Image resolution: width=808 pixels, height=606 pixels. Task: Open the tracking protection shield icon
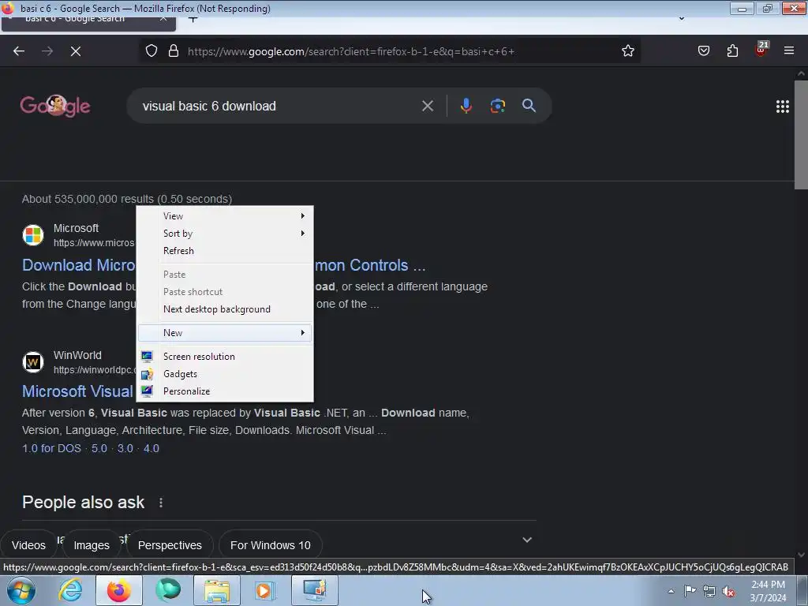tap(151, 51)
